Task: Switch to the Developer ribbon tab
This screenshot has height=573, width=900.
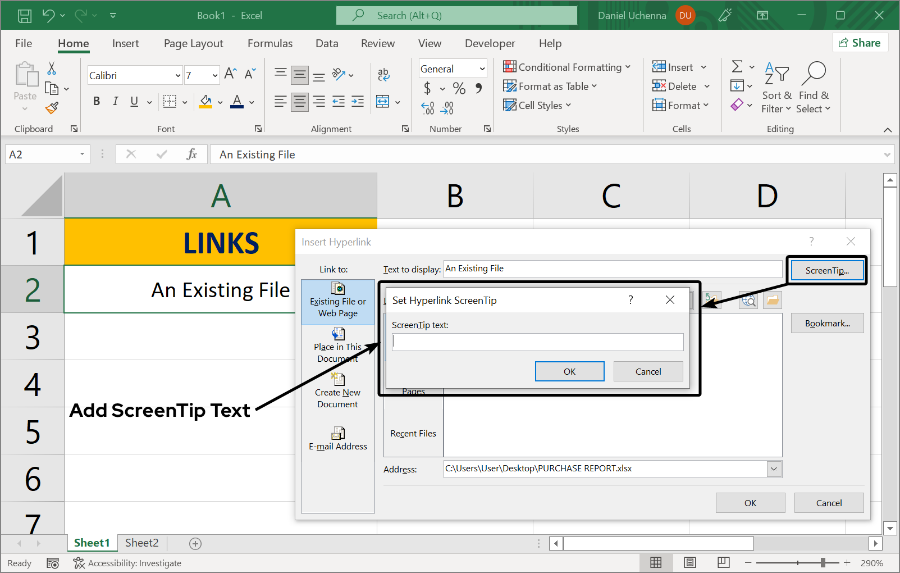Action: click(x=489, y=43)
